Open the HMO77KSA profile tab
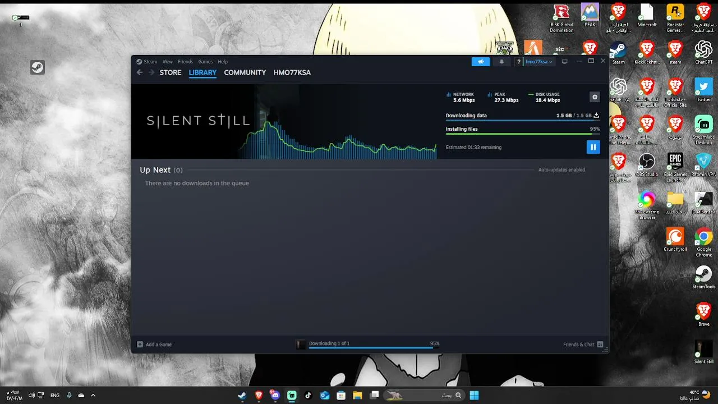Image resolution: width=718 pixels, height=404 pixels. (x=292, y=72)
